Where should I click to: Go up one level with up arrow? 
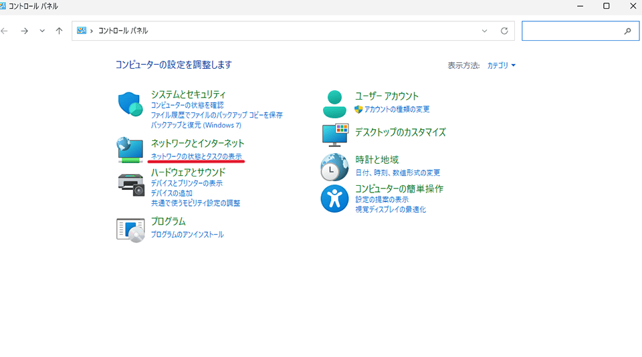coord(59,31)
